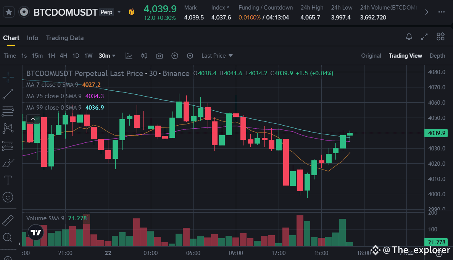Open the BTCDOMUSDT symbol dropdown
Viewport: 453px width, 260px height.
point(119,12)
